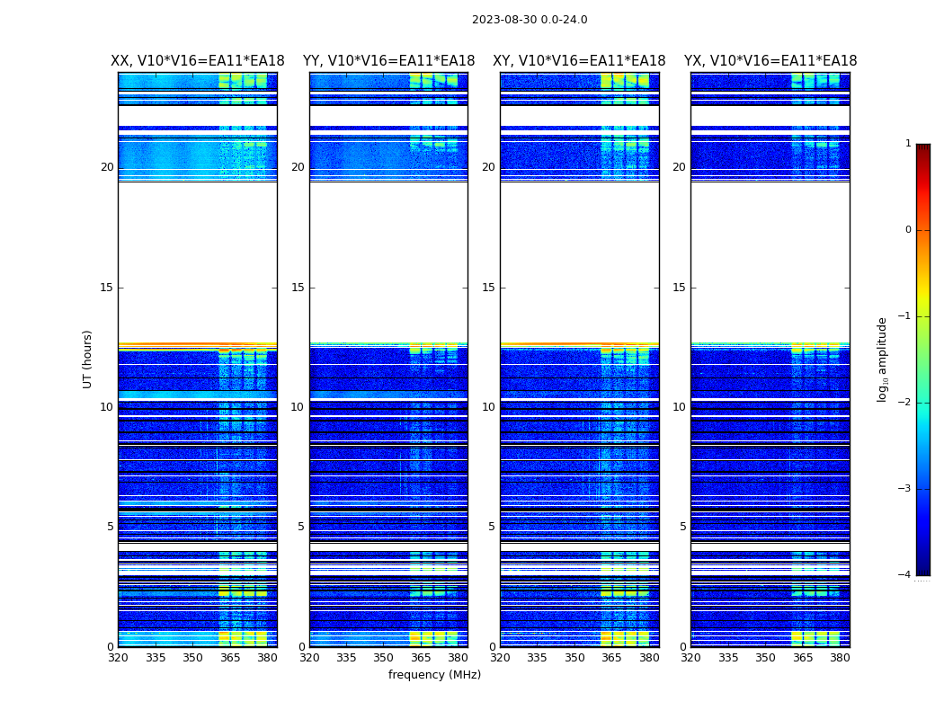Viewport: 944px width, 719px height.
Task: Select the XX, V10*V16=EA11*EA18 panel title
Action: pyautogui.click(x=198, y=61)
